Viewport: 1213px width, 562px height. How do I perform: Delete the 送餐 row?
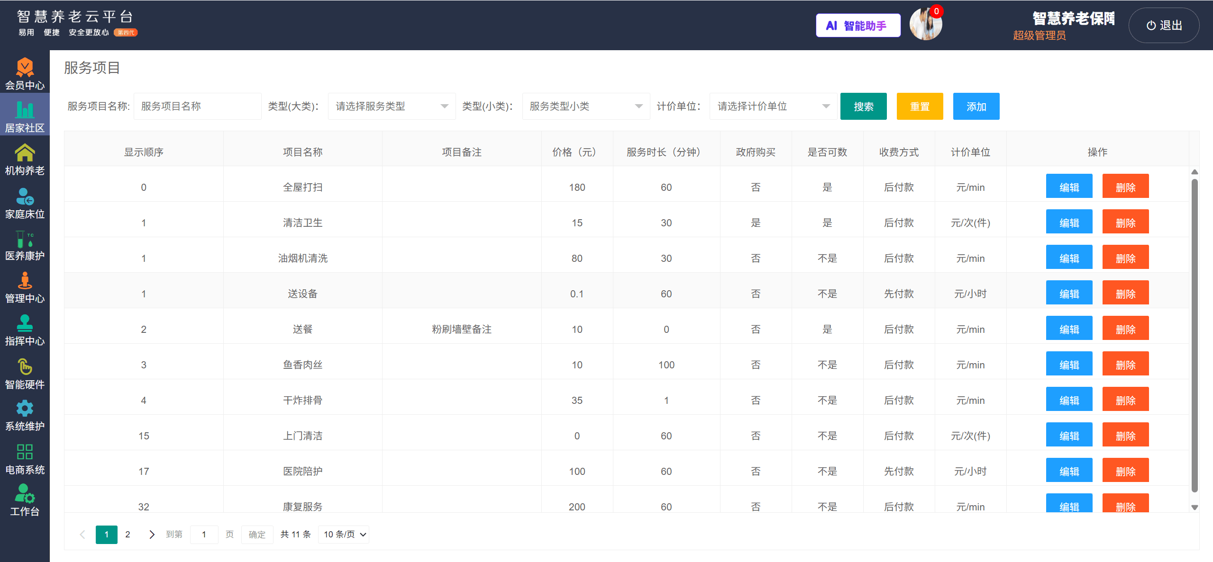[1125, 328]
